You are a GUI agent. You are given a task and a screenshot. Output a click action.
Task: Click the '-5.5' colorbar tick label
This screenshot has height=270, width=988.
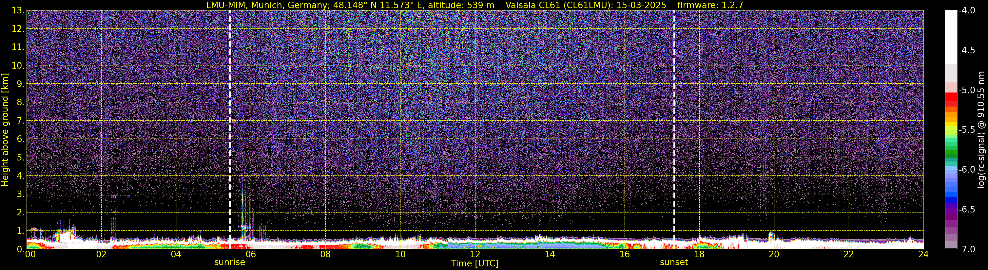pos(967,130)
